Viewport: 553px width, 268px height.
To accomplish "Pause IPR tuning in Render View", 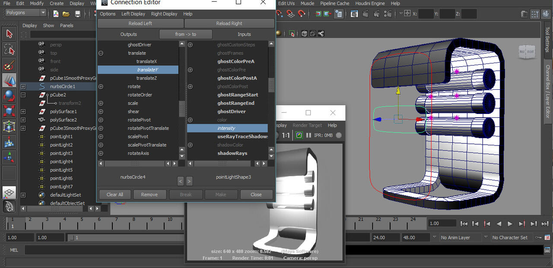I will pyautogui.click(x=308, y=136).
